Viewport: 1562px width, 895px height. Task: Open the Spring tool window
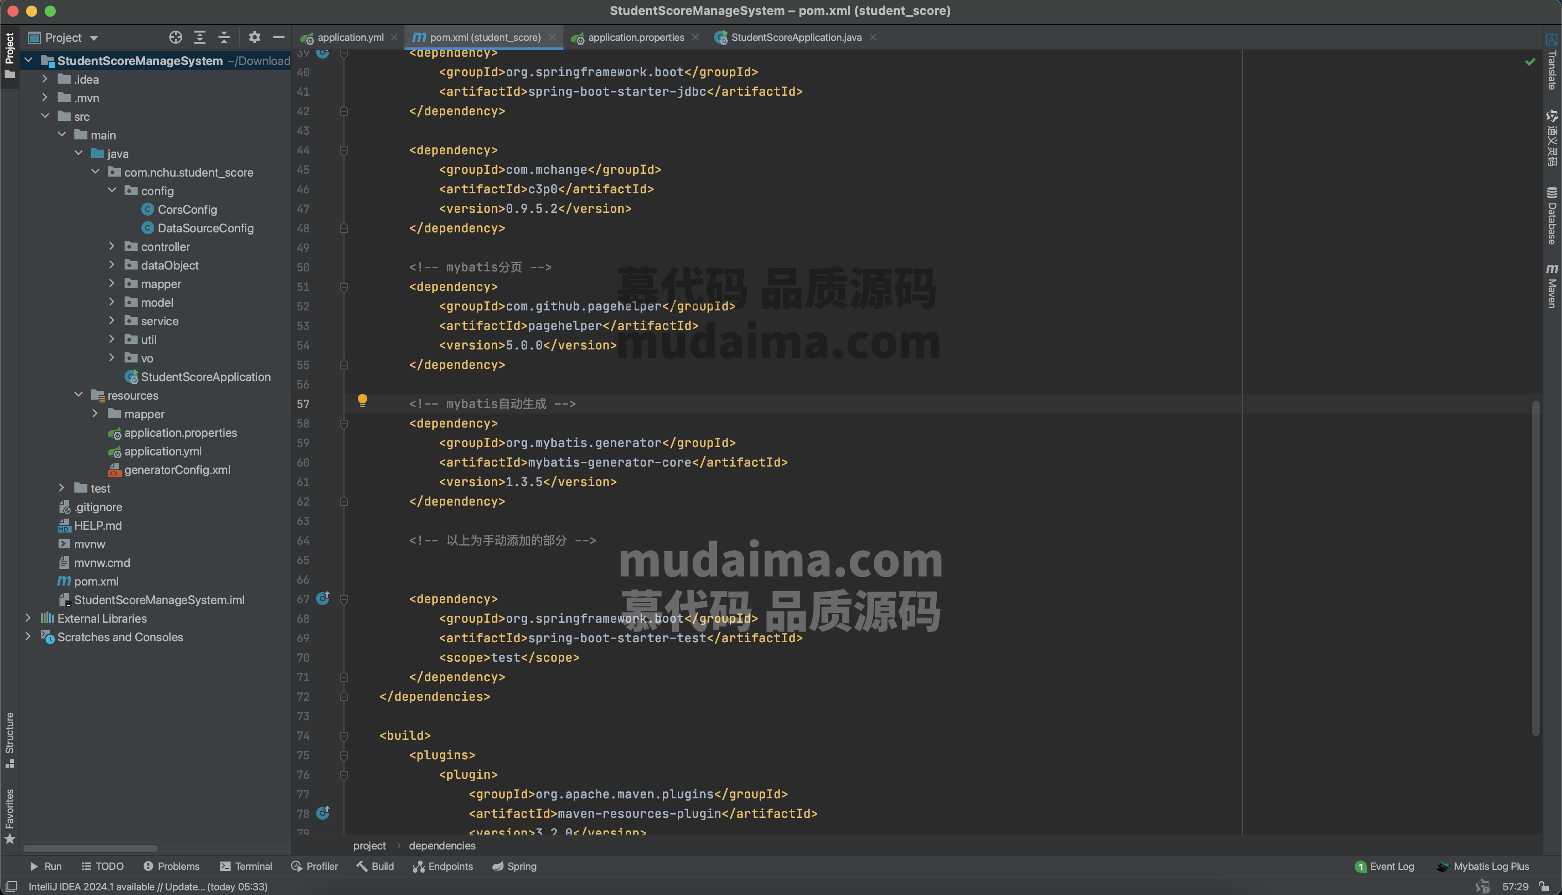pos(514,866)
